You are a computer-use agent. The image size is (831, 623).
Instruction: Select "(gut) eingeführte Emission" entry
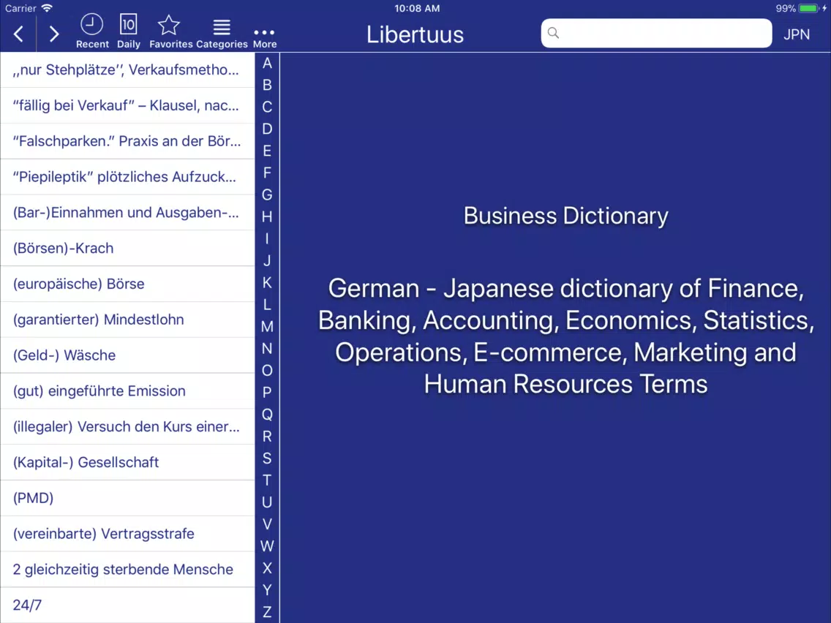[127, 391]
